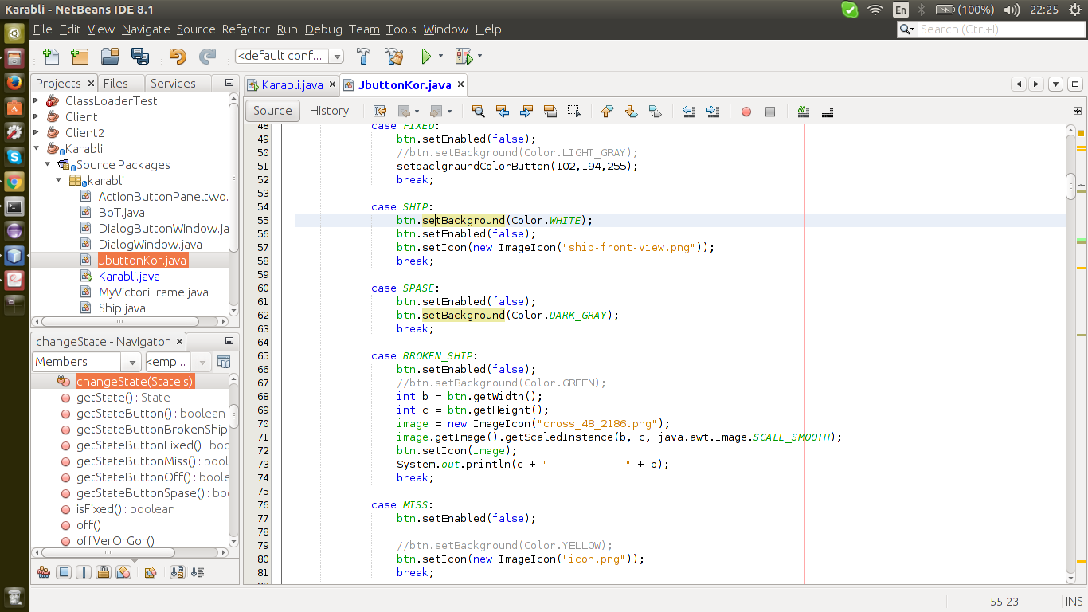Select getStateButtonMiss() in Navigator
Viewport: 1088px width, 612px height.
click(x=151, y=461)
